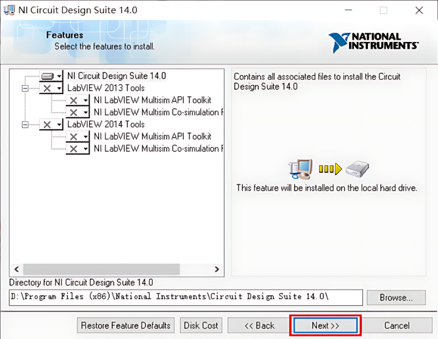Viewport: 438px width, 339px height.
Task: Click feature tree scrollbar right arrow
Action: coord(217,269)
